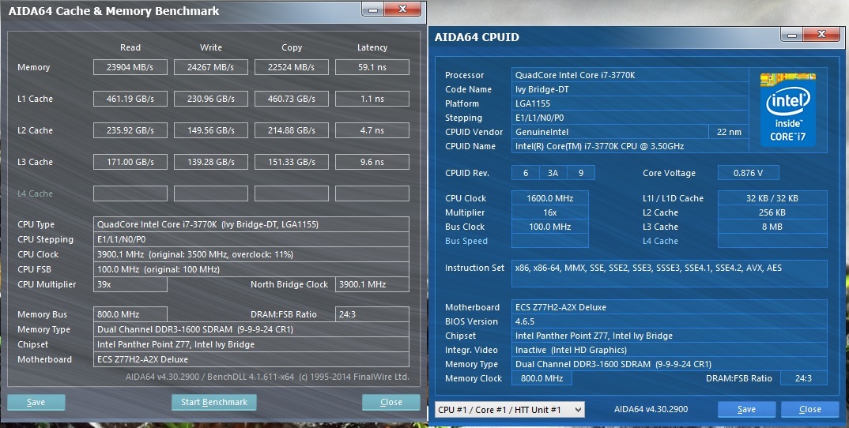Click the X icon of the Benchmark title bar
The height and width of the screenshot is (428, 849).
point(403,9)
